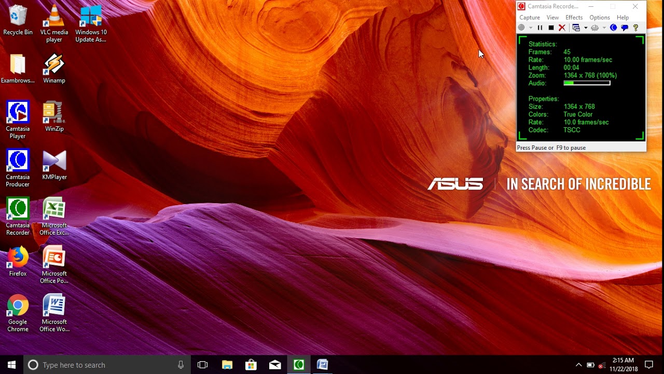The image size is (664, 374).
Task: Click the 'Type here to search' taskbar box
Action: pos(107,365)
